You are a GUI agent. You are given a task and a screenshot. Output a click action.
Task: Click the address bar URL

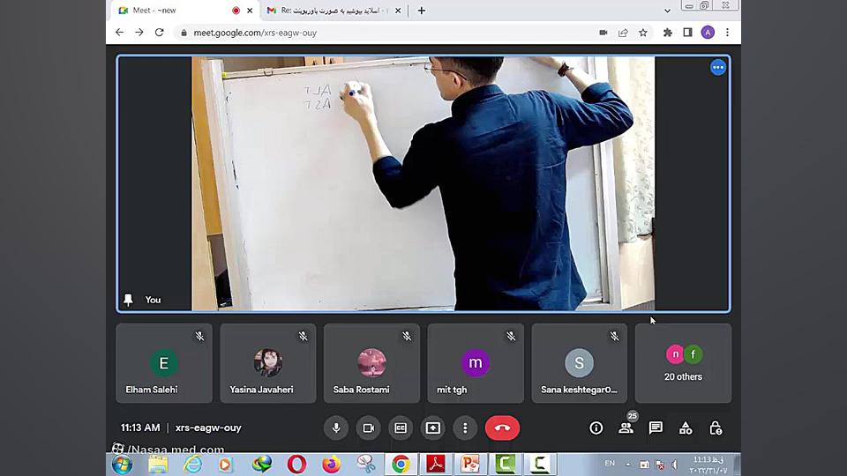click(255, 33)
